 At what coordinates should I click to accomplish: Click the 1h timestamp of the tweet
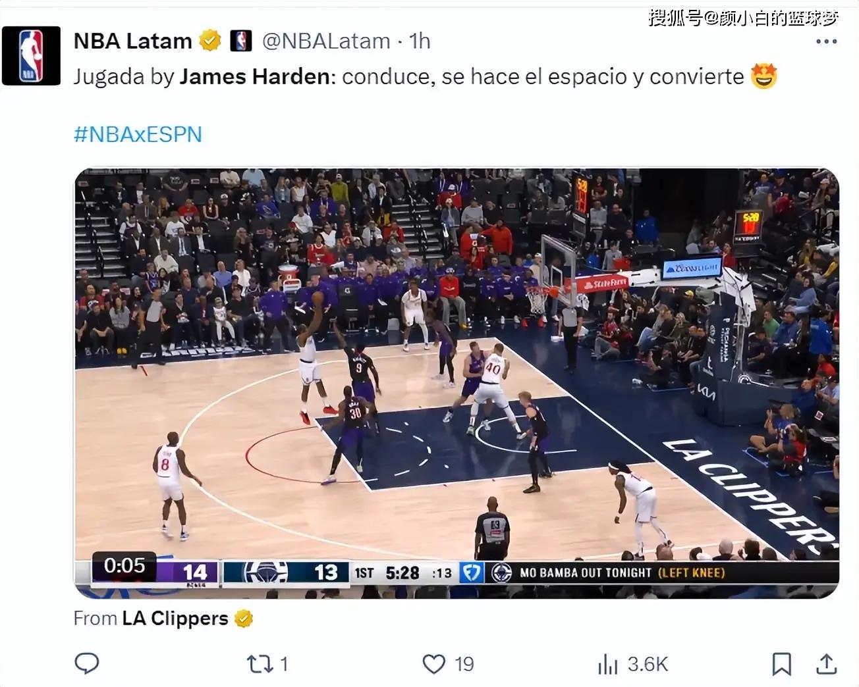pyautogui.click(x=420, y=41)
